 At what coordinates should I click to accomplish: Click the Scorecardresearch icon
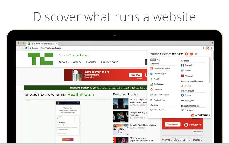point(152,95)
